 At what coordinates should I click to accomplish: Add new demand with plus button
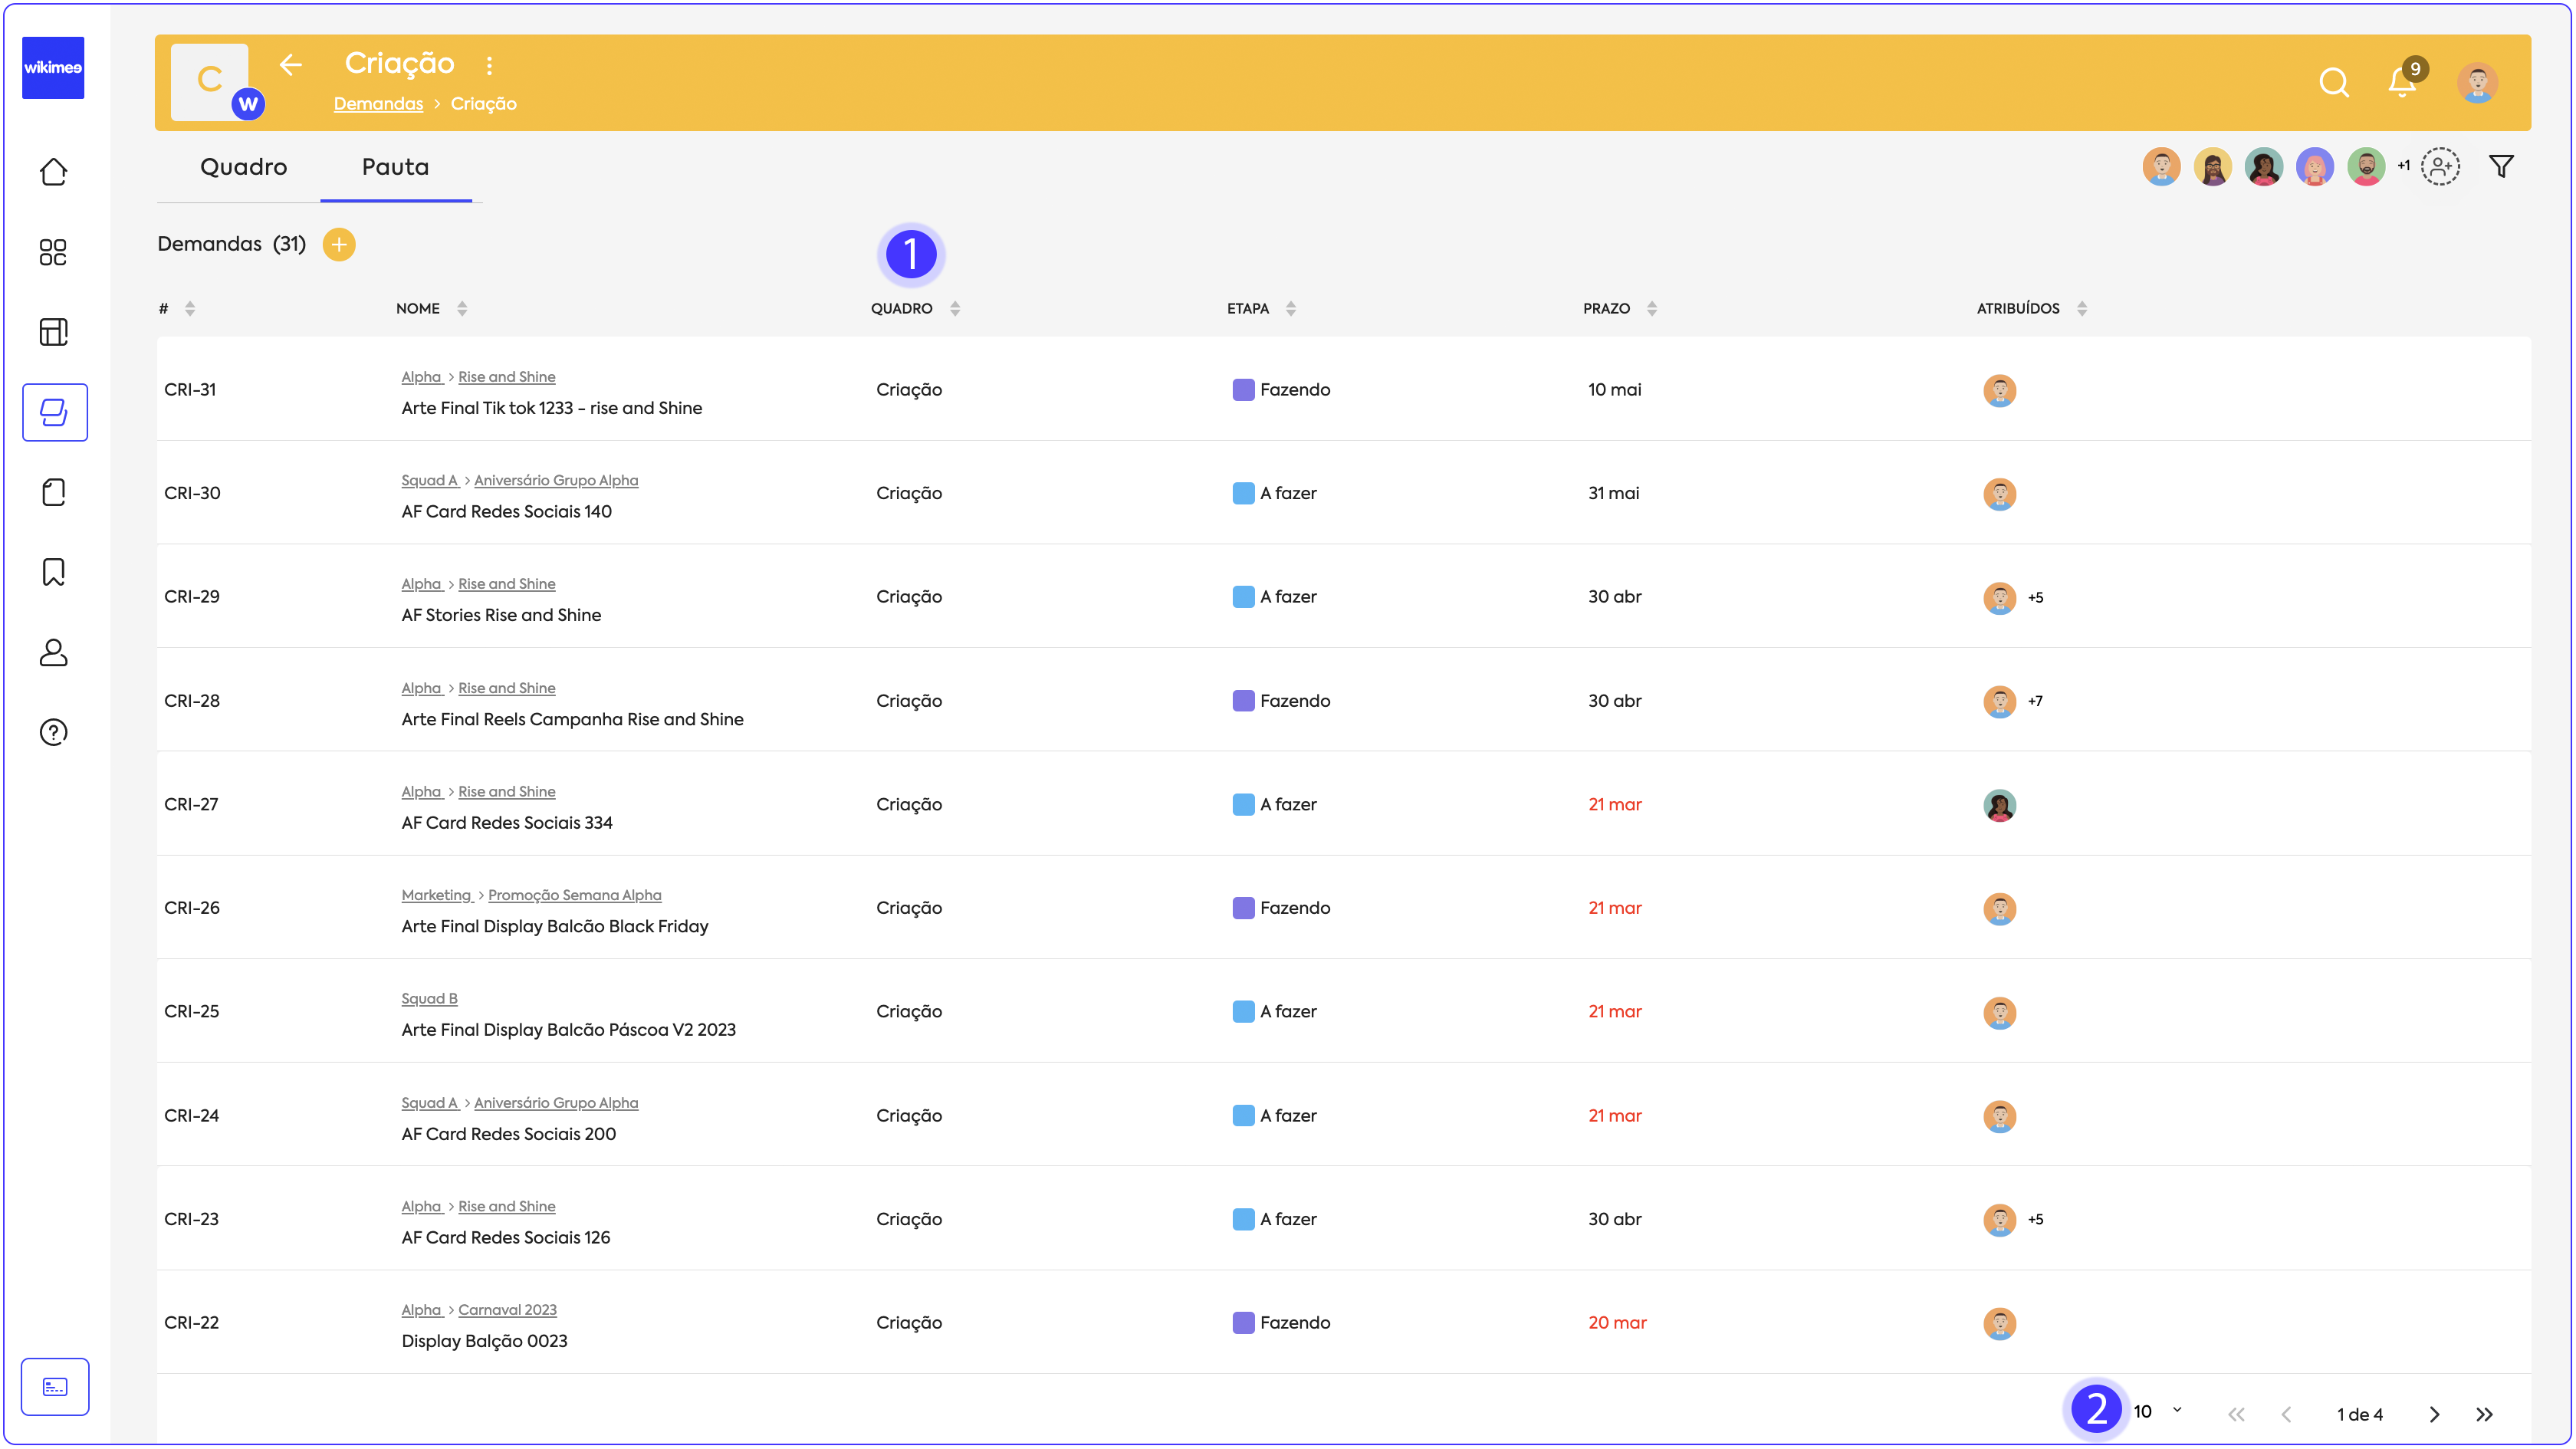point(339,245)
